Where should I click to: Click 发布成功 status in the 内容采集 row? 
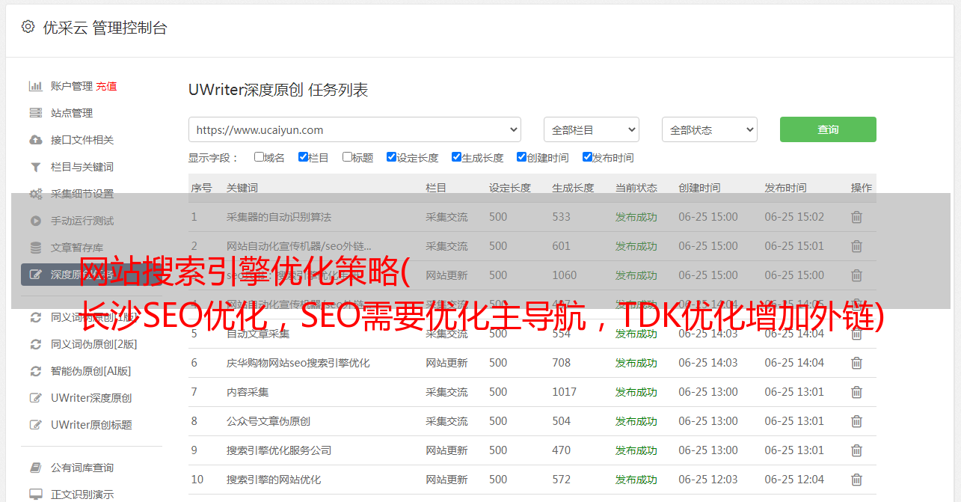point(636,392)
